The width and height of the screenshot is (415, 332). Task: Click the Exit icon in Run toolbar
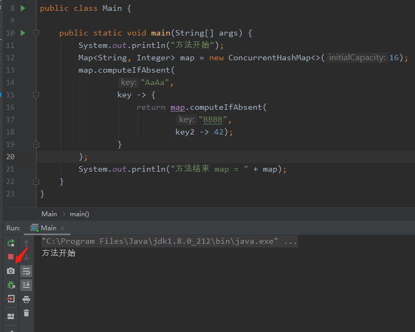click(x=11, y=299)
